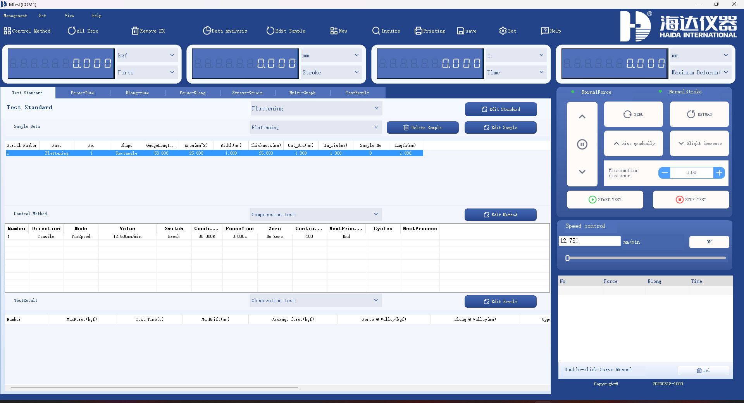Viewport: 744px width, 403px height.
Task: Open the View menu
Action: pyautogui.click(x=69, y=16)
